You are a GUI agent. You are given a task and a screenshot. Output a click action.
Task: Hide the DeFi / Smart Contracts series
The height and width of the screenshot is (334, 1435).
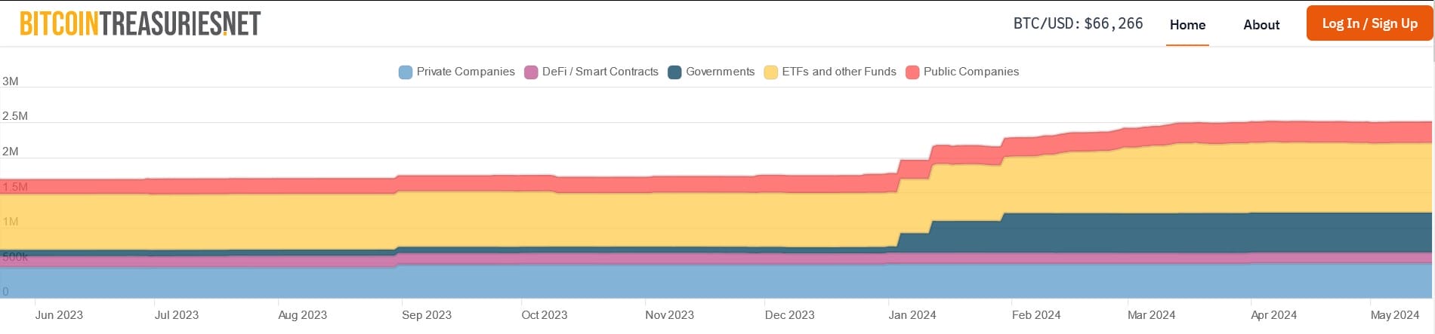[600, 72]
